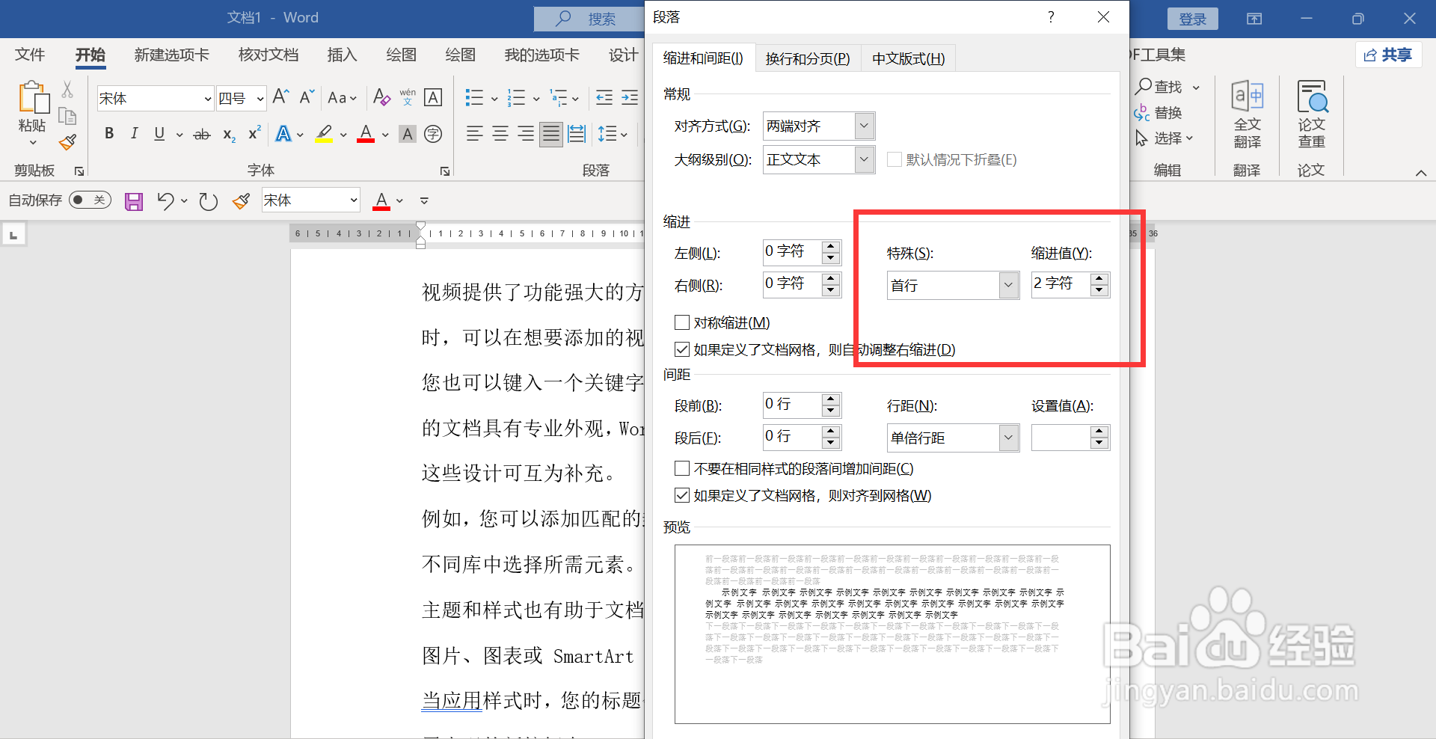Click the Justify alignment icon
1436x739 pixels.
pyautogui.click(x=551, y=134)
